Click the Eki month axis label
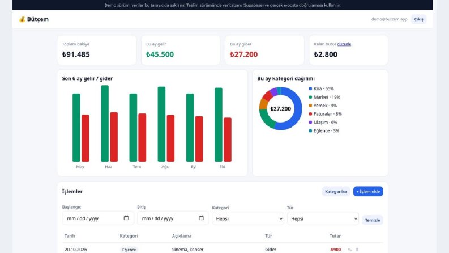Viewport: 449px width, 253px height. (x=222, y=167)
